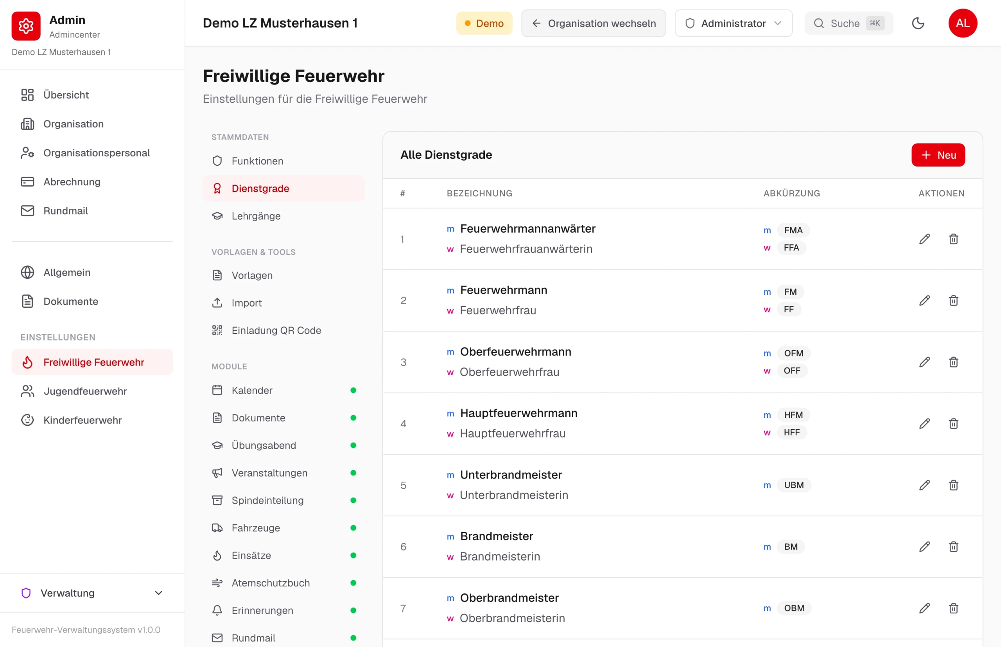Delete the Oberfeuerwehrmann rank via trash icon

[x=953, y=362]
